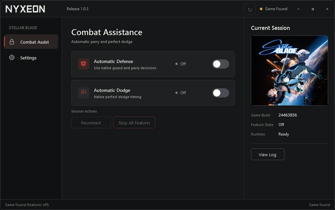The image size is (335, 210).
Task: Click the Stellar Blade cover art thumbnail
Action: tap(289, 71)
